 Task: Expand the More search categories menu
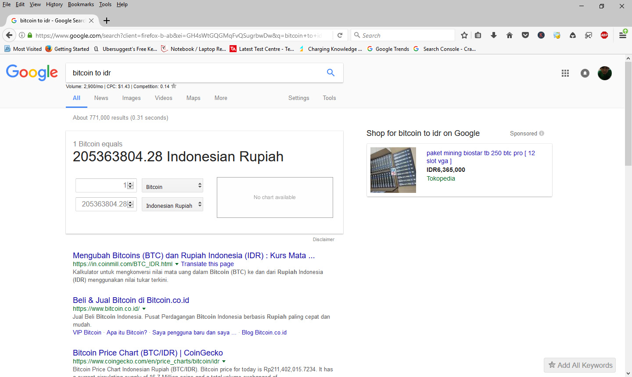click(221, 98)
